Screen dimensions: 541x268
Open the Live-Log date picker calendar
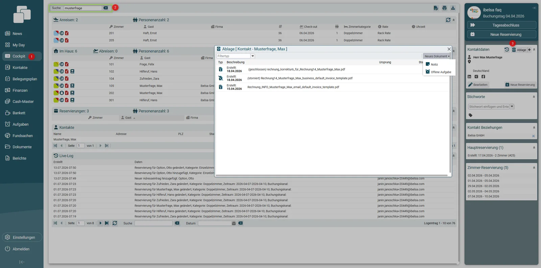click(x=234, y=223)
